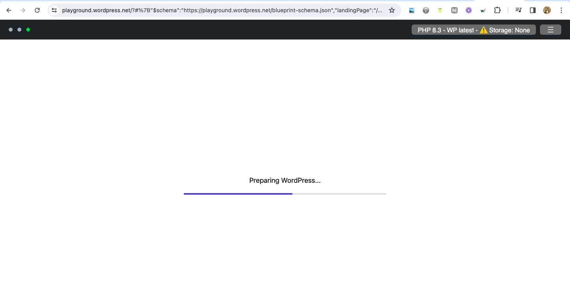This screenshot has width=570, height=291.
Task: Open the Chrome profile avatar
Action: click(547, 10)
